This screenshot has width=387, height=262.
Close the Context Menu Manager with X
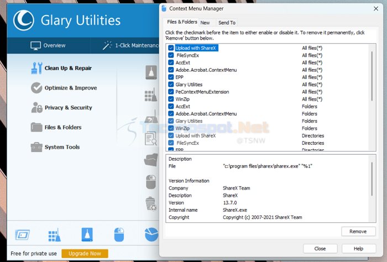point(376,9)
